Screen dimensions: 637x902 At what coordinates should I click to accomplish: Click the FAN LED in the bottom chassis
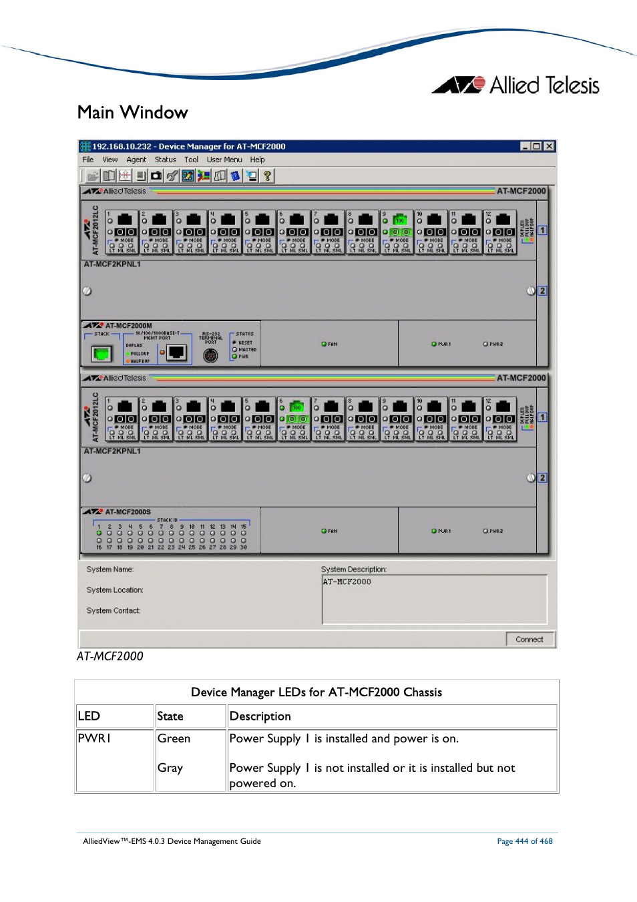[x=324, y=531]
